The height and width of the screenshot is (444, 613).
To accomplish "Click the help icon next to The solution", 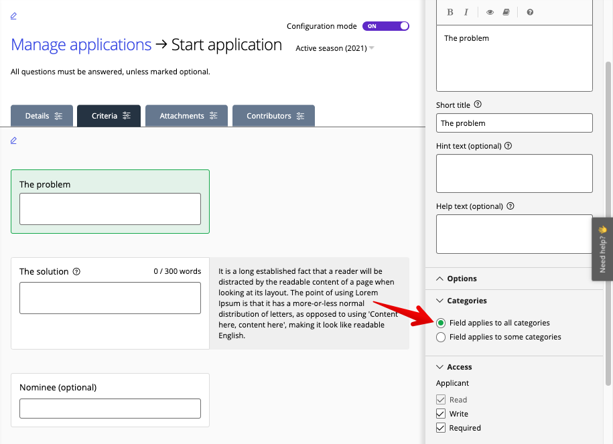I will [x=76, y=271].
